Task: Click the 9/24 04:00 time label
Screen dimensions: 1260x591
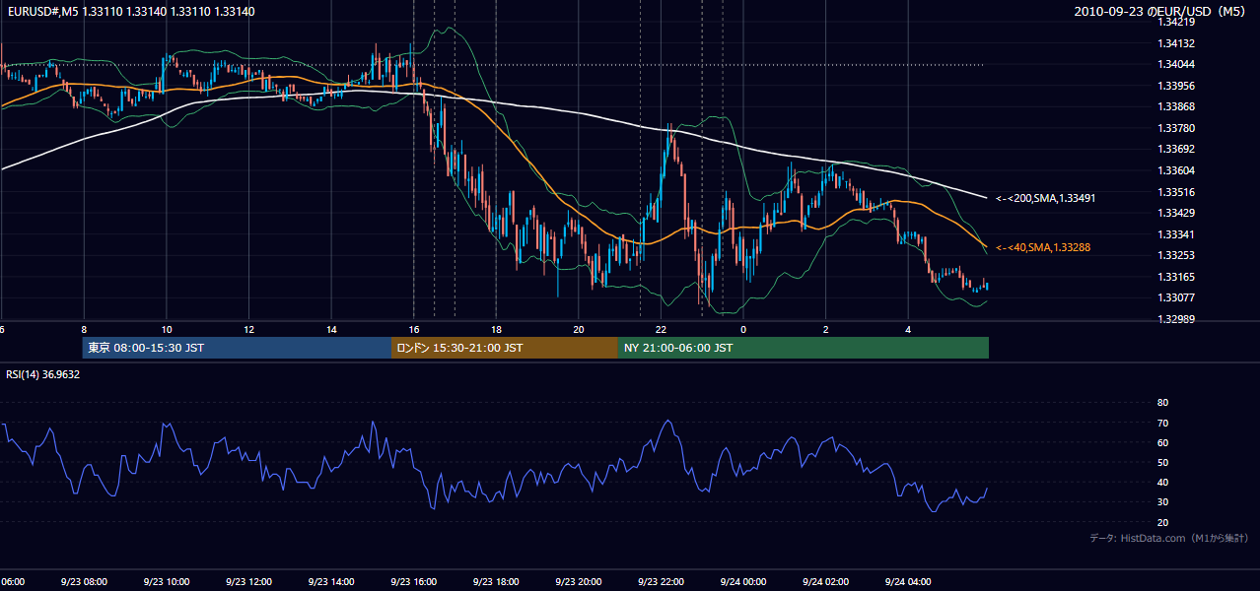Action: [x=908, y=581]
